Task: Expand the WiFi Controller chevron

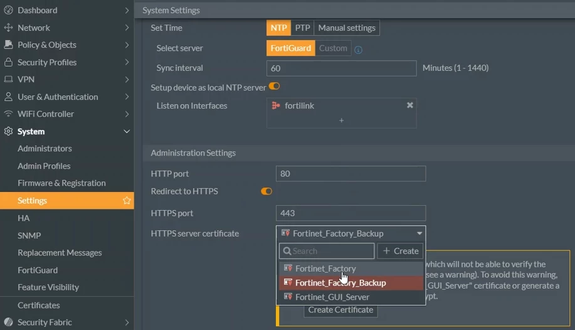Action: pos(127,114)
